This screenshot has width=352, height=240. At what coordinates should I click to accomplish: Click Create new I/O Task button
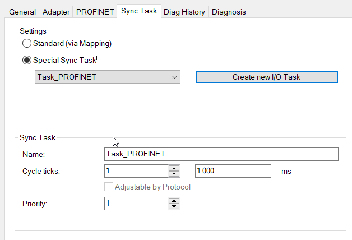[x=266, y=77]
